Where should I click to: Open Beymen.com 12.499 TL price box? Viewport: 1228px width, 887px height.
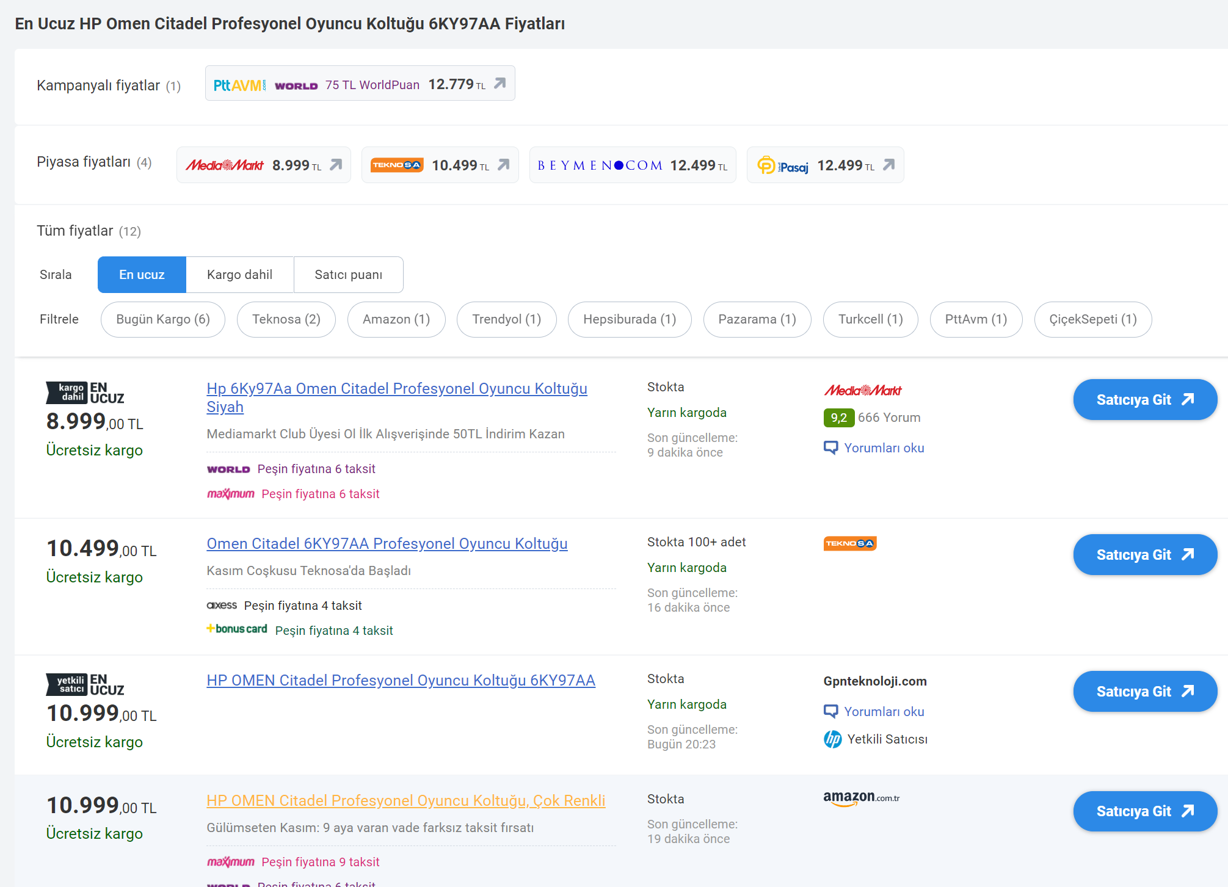[633, 165]
